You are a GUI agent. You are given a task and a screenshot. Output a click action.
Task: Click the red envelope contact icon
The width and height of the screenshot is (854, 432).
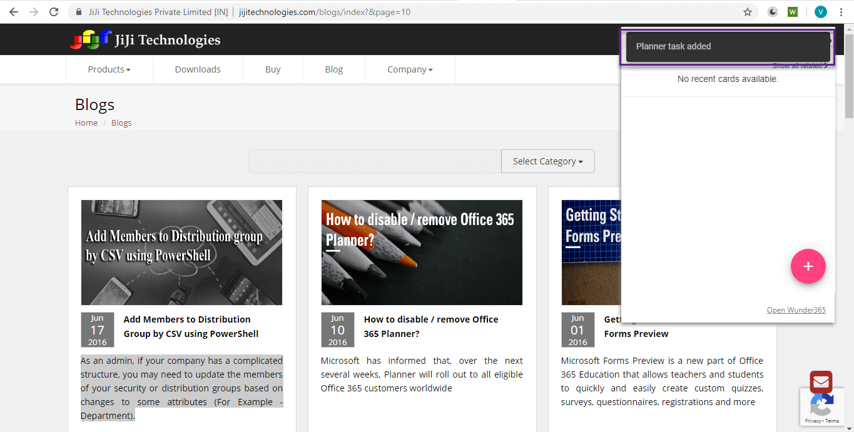(x=820, y=382)
